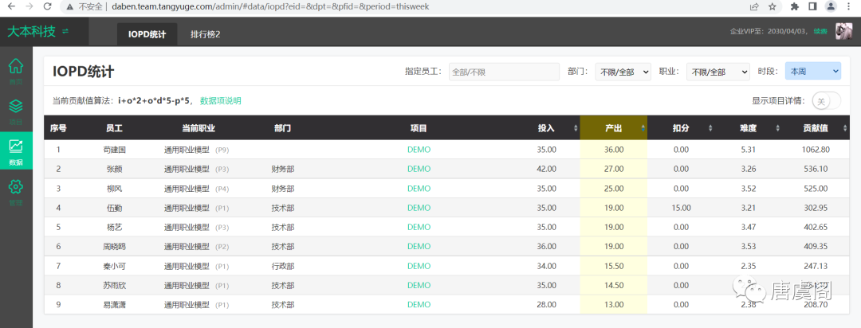Image resolution: width=861 pixels, height=328 pixels.
Task: Open the browser profile icon
Action: coord(831,6)
